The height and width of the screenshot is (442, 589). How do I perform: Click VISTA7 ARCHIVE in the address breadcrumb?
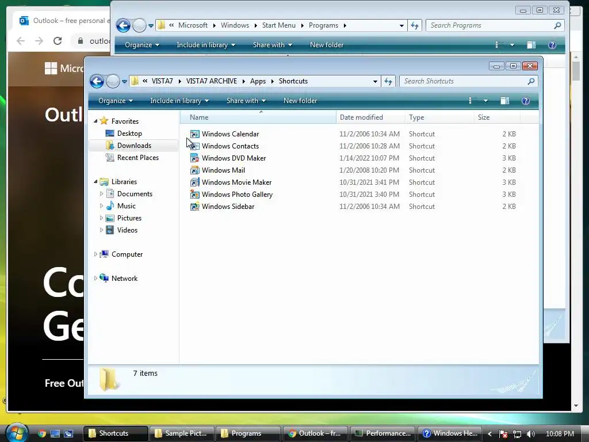(212, 81)
